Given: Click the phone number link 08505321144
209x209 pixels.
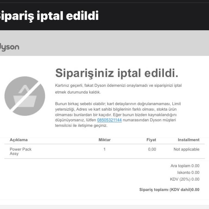Looking at the screenshot, I should (109, 120).
